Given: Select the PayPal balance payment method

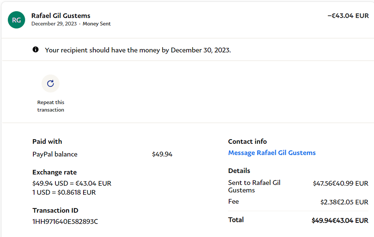Looking at the screenshot, I should 55,154.
